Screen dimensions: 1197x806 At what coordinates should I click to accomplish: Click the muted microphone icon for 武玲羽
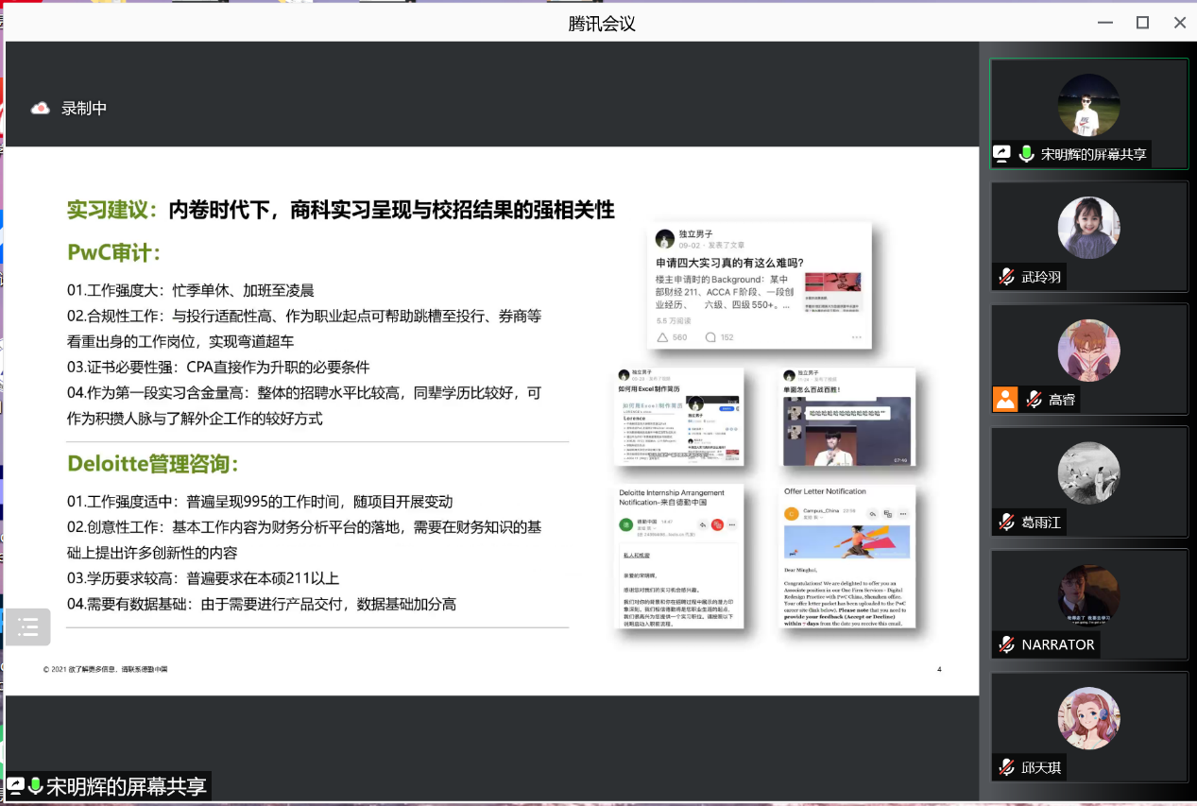[1008, 277]
